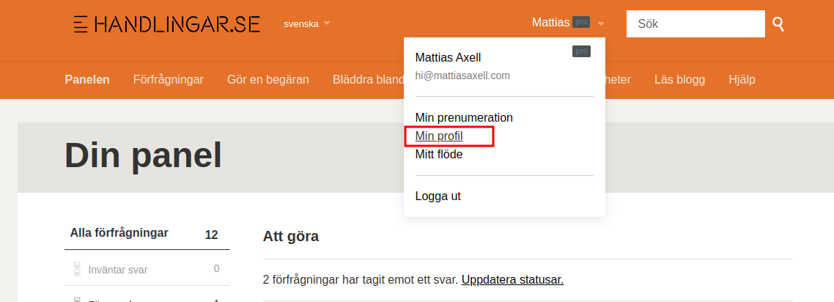Click the pro badge beside Mattias in header
834x302 pixels.
click(x=581, y=23)
